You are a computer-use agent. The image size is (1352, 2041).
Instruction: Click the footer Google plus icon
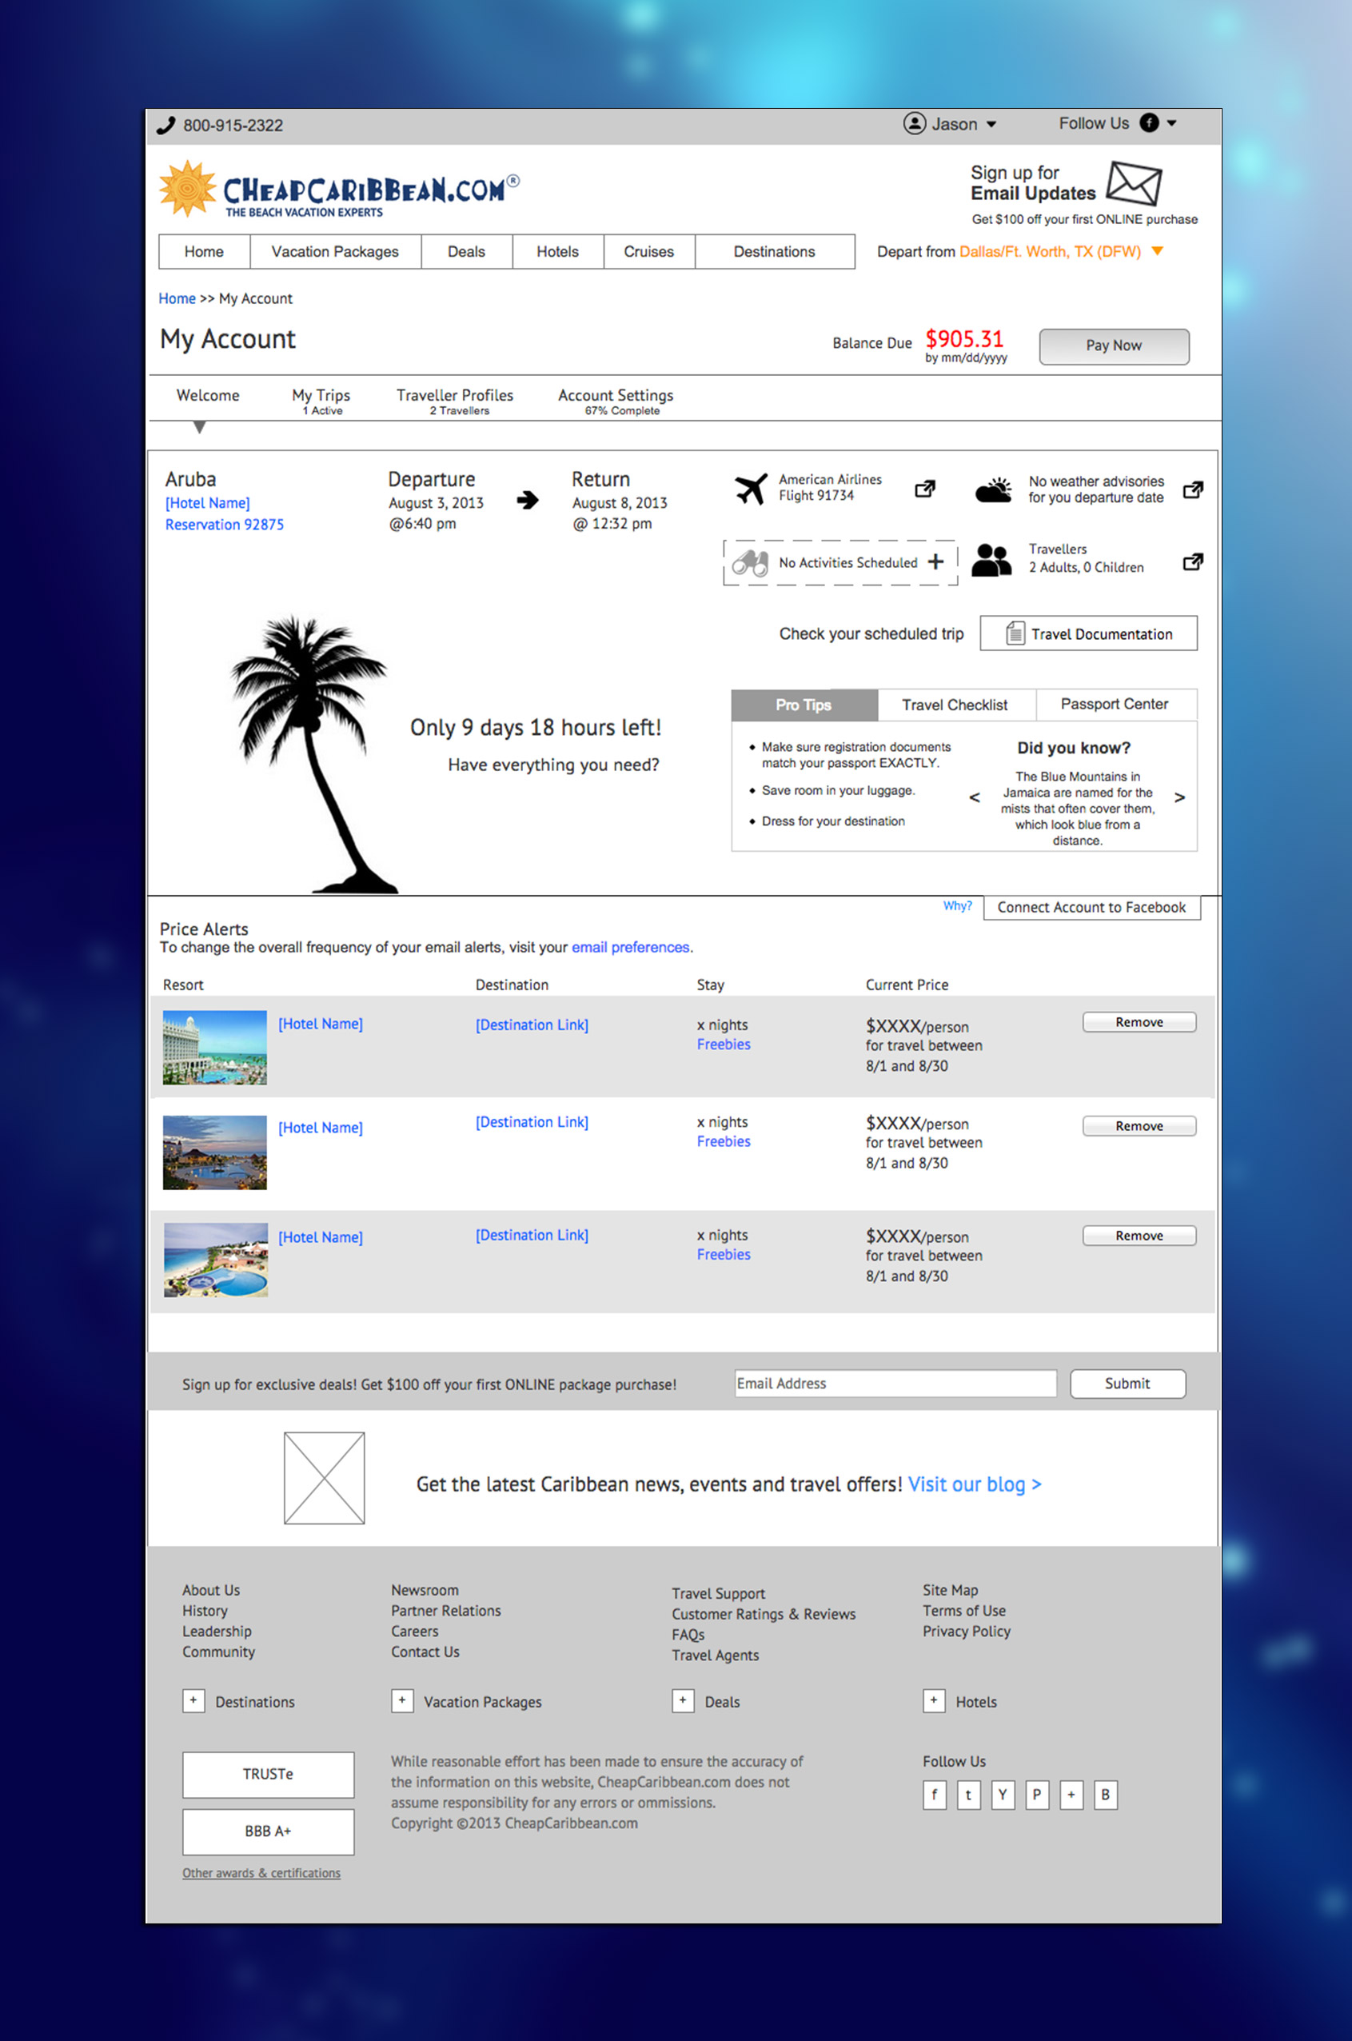(1071, 1795)
